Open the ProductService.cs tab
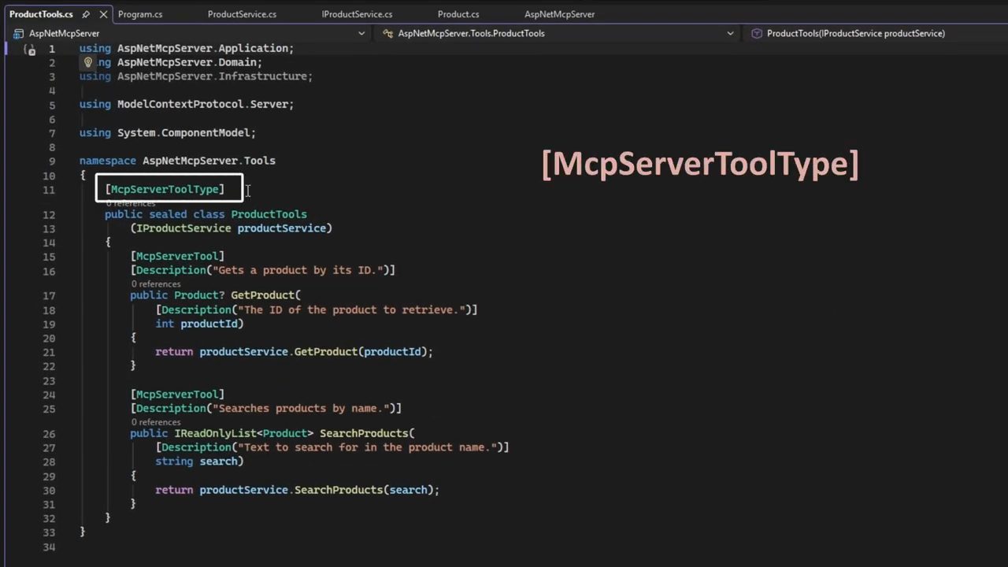Viewport: 1008px width, 567px height. point(242,14)
